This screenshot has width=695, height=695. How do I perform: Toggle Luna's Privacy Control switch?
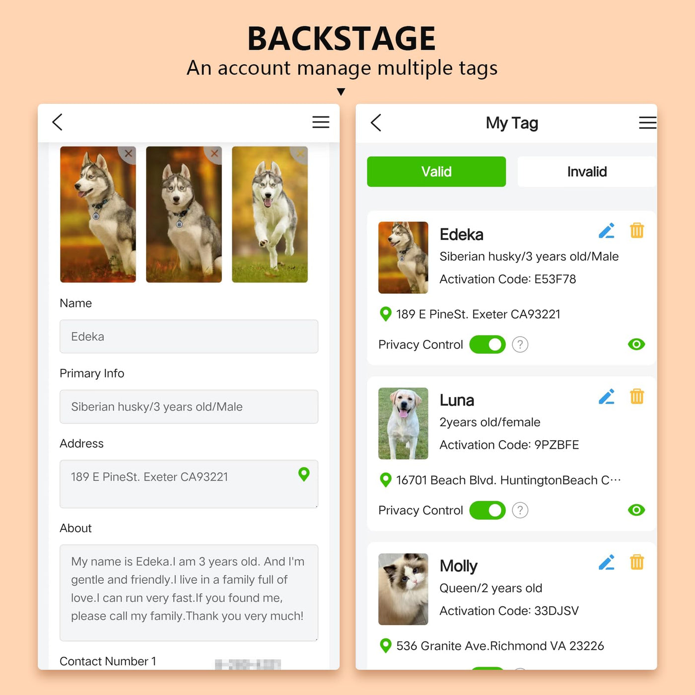tap(487, 510)
